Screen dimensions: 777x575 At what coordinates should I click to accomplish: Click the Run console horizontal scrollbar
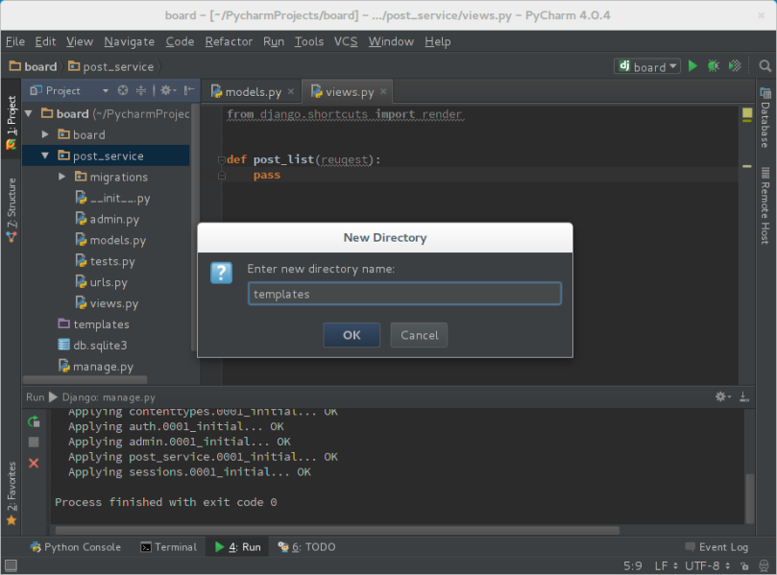337,531
